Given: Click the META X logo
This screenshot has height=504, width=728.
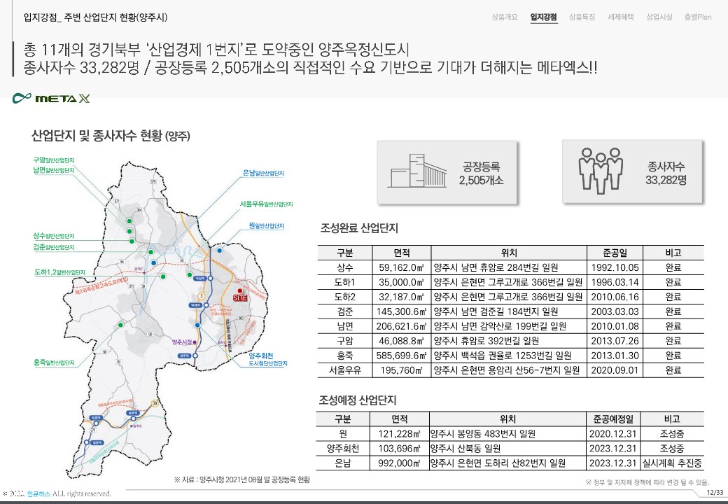Looking at the screenshot, I should (51, 98).
